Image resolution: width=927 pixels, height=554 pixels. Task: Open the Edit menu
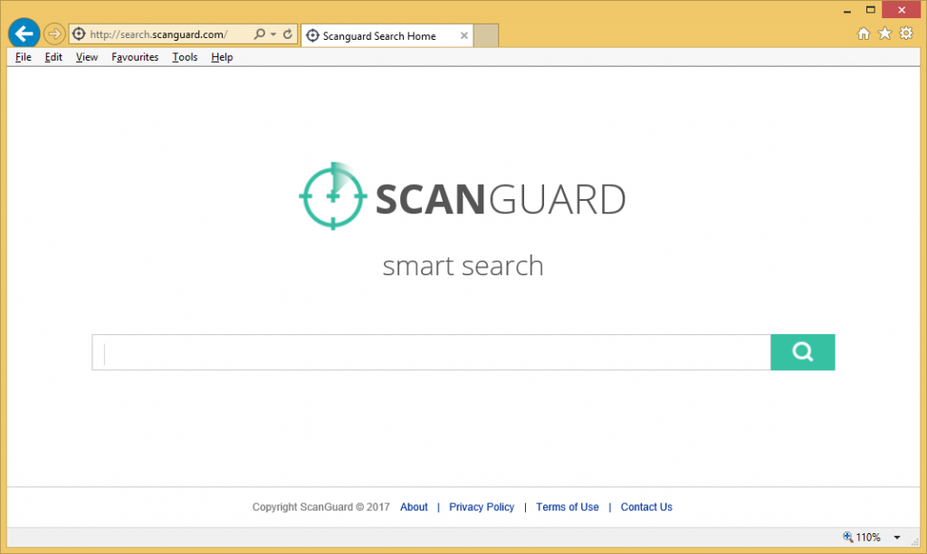tap(53, 57)
